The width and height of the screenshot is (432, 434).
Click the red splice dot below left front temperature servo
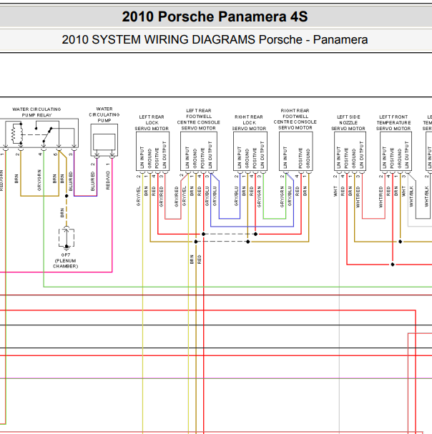(x=393, y=265)
